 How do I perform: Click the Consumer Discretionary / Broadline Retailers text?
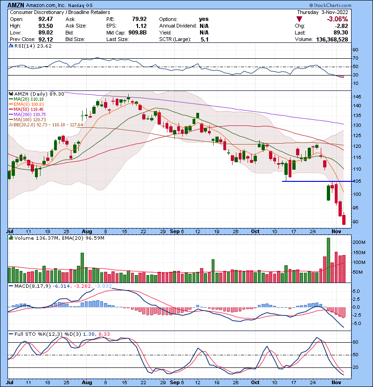point(60,12)
